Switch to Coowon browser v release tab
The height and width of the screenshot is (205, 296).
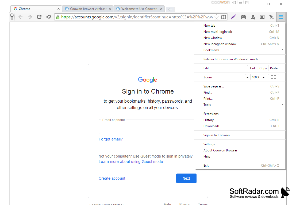point(88,9)
